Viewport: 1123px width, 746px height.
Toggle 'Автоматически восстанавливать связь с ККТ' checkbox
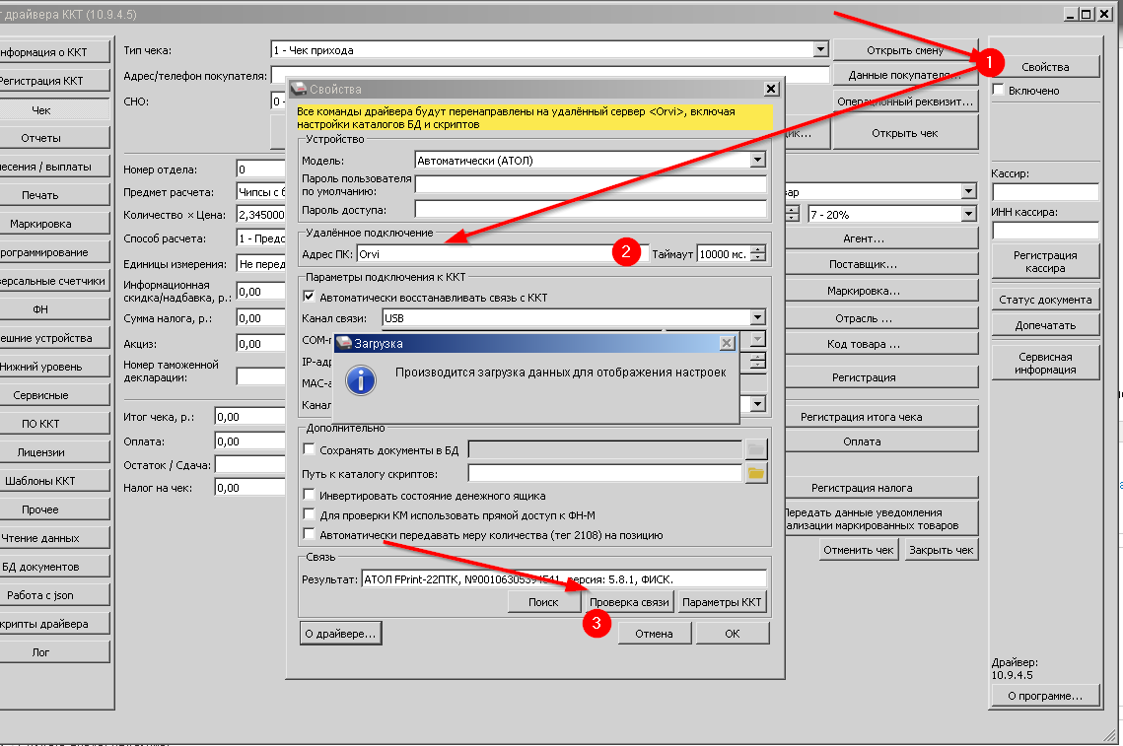[x=310, y=297]
